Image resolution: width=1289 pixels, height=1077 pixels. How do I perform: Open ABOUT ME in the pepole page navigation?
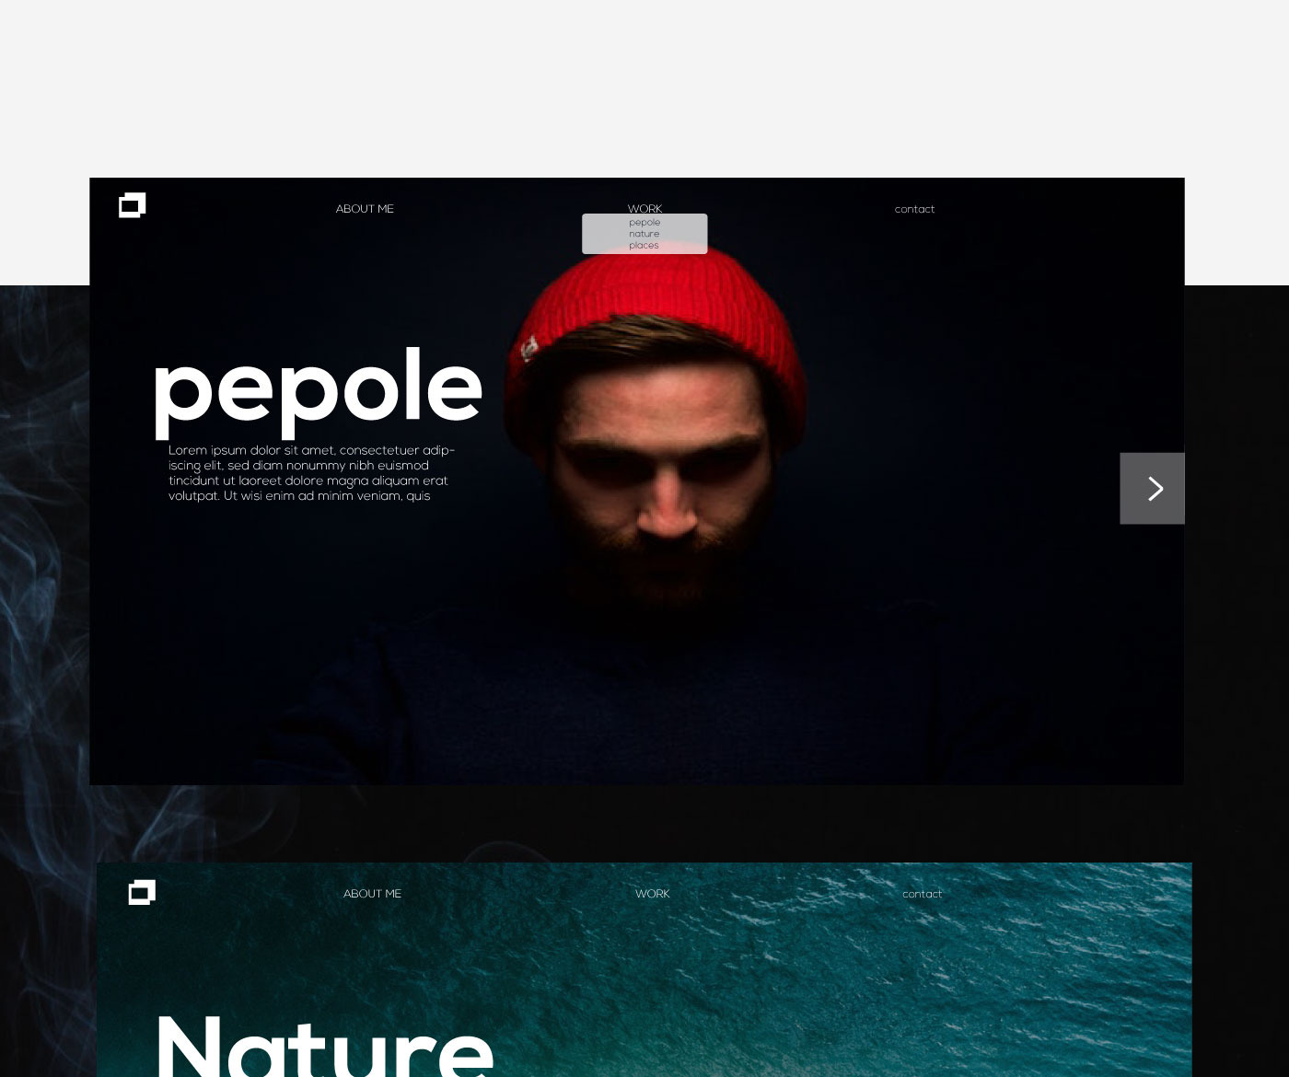point(365,209)
